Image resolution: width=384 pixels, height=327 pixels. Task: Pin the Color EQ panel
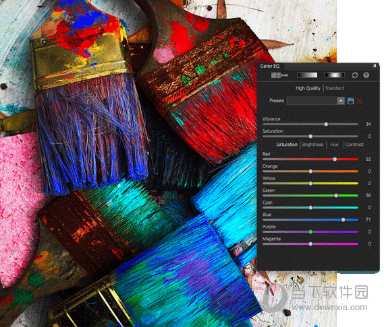[x=375, y=66]
